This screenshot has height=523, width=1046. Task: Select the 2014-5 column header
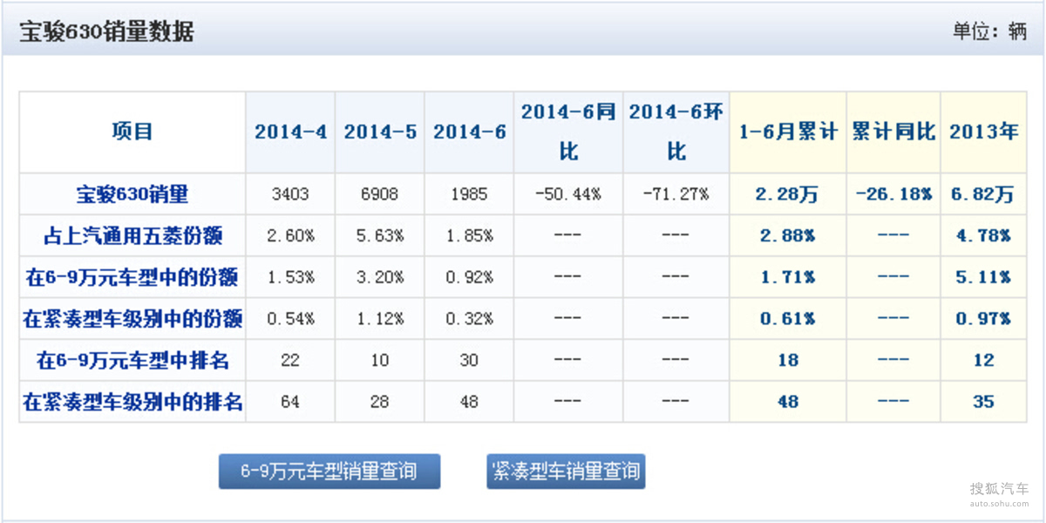pyautogui.click(x=380, y=132)
